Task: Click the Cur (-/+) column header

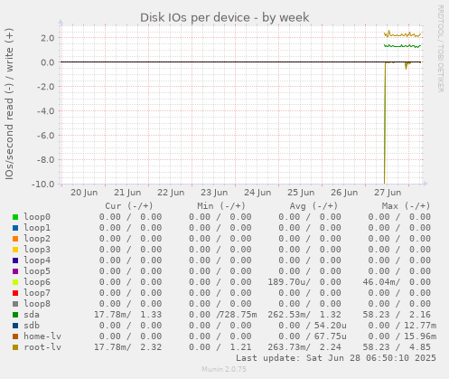Action: [129, 206]
